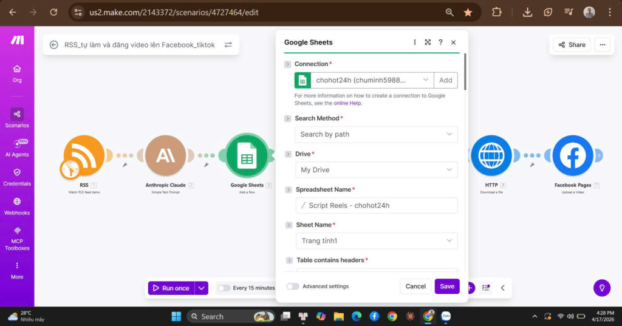Image resolution: width=622 pixels, height=326 pixels.
Task: Open the online Help link
Action: tap(347, 103)
